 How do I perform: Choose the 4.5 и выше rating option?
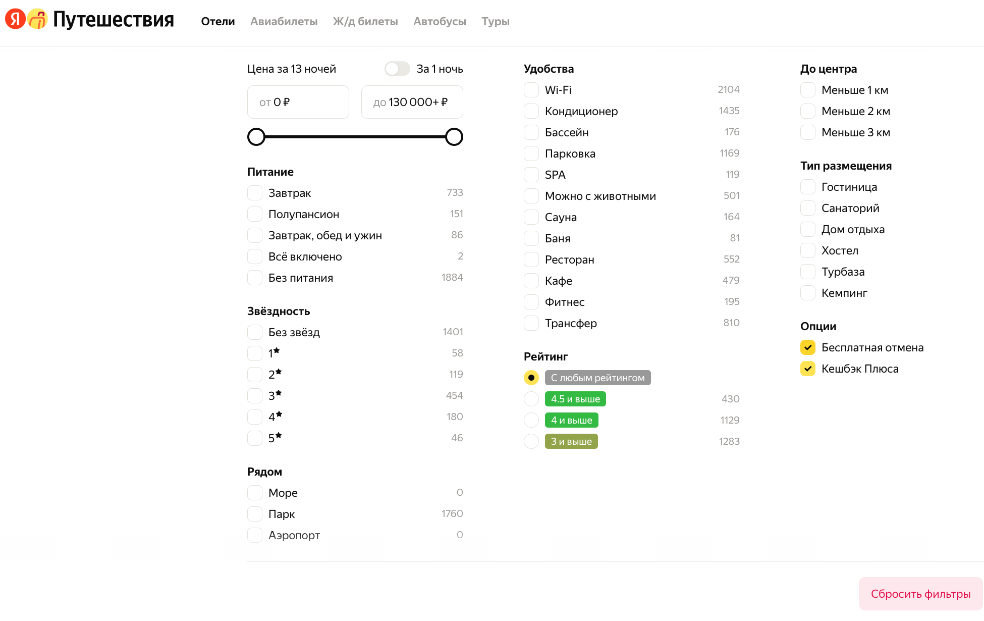click(531, 399)
